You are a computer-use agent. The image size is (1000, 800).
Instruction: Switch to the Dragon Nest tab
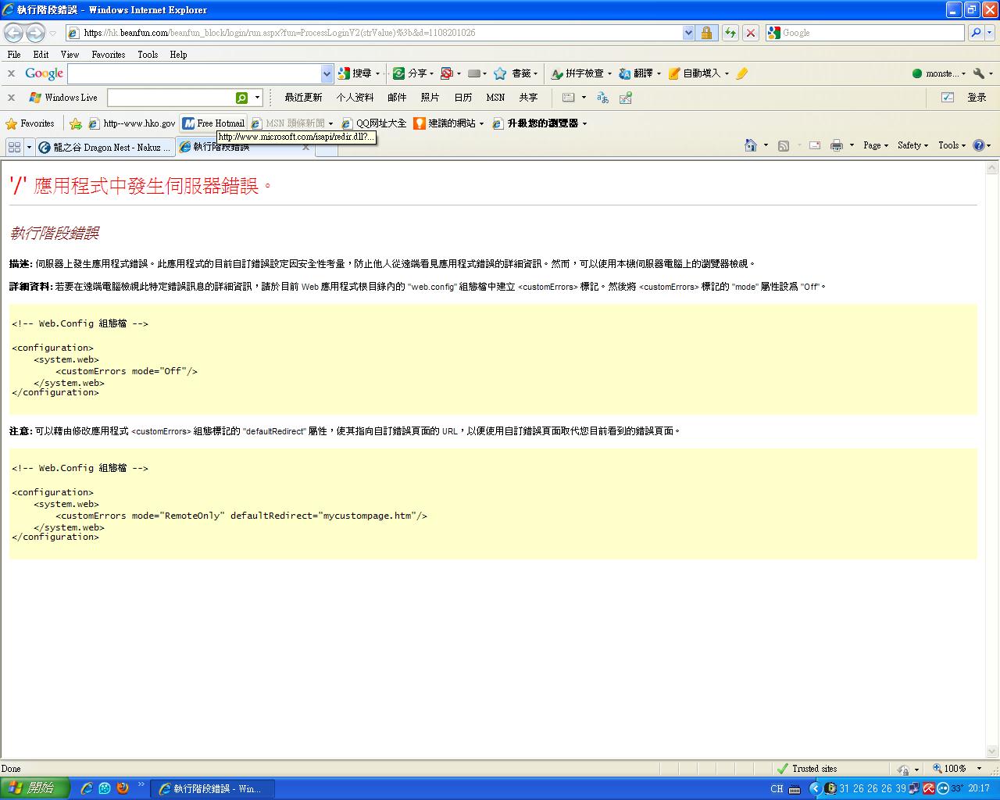104,147
